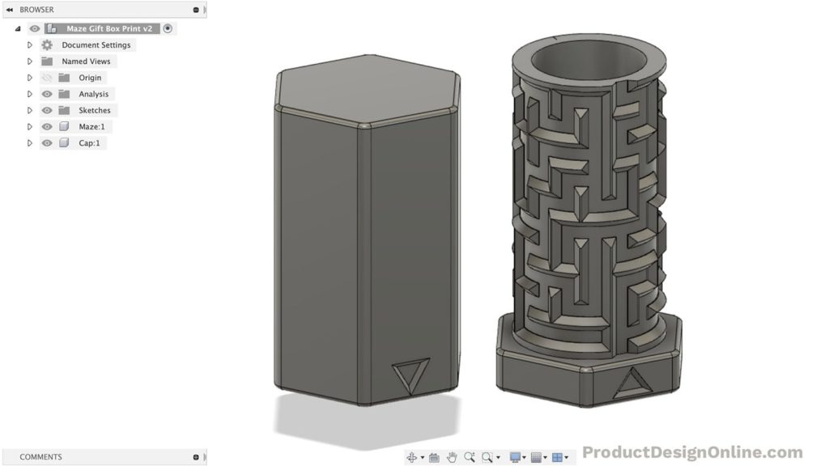
Task: Collapse the Browser panel with double-arrow icon
Action: click(x=10, y=10)
